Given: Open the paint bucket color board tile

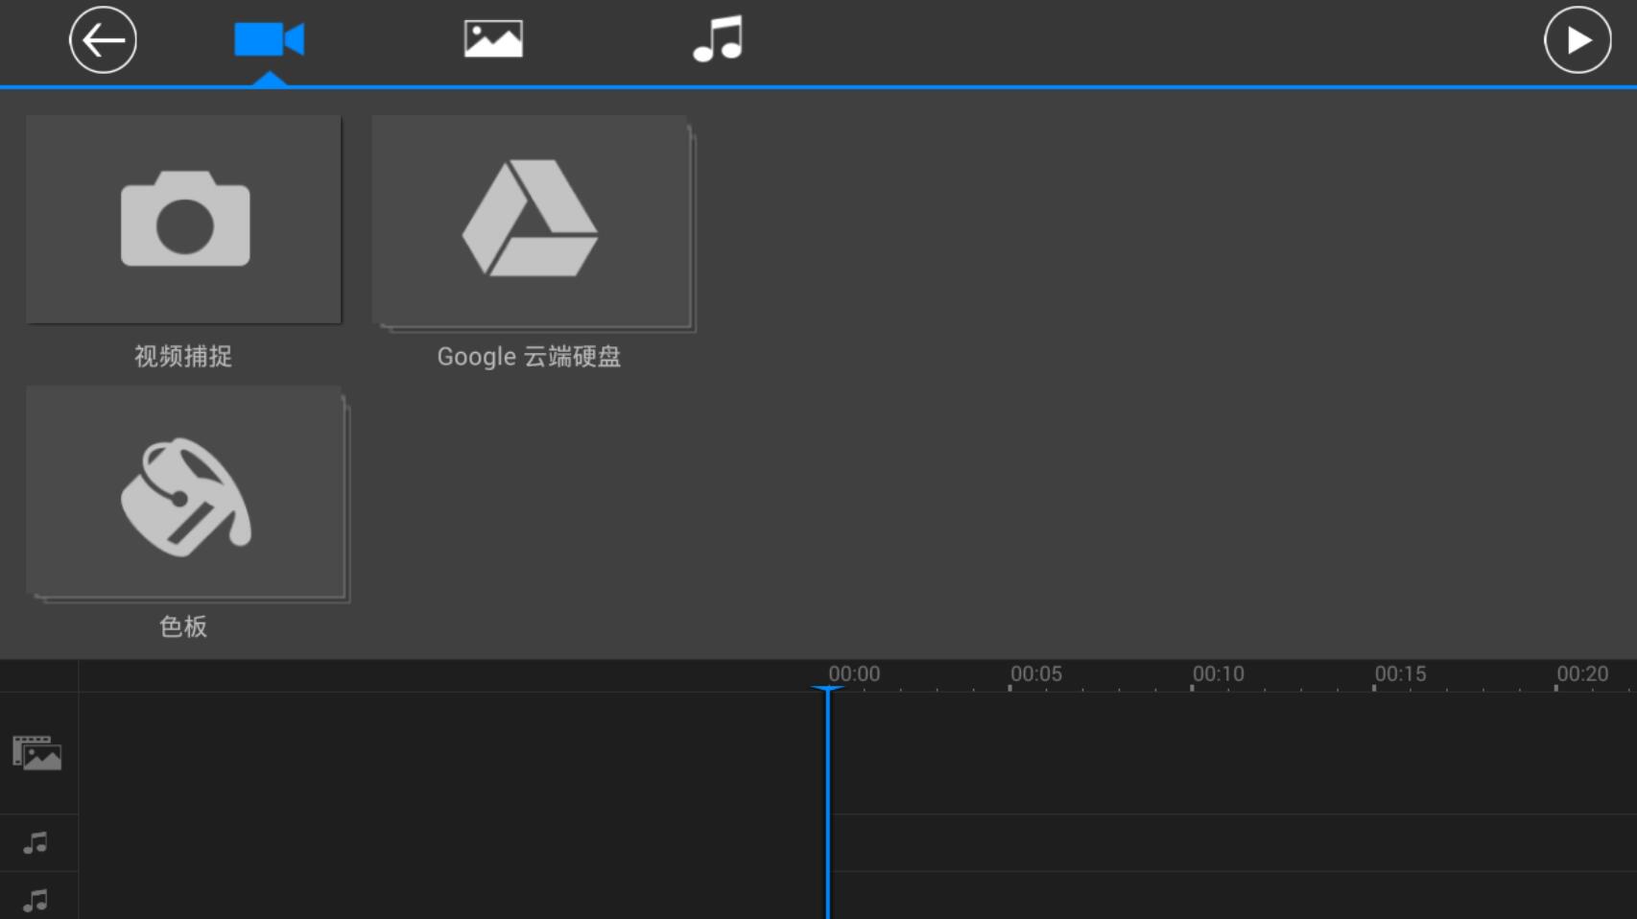Looking at the screenshot, I should (185, 494).
